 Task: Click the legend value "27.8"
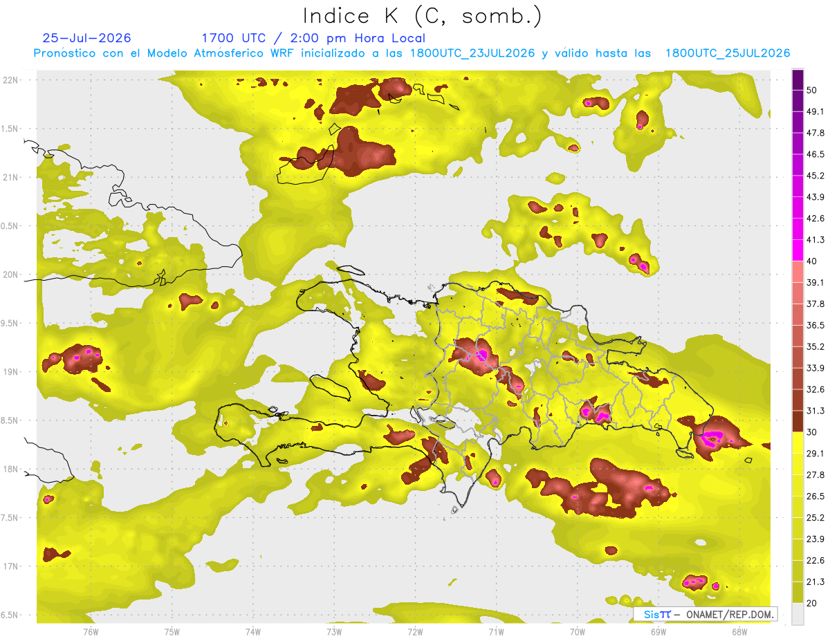coord(815,475)
